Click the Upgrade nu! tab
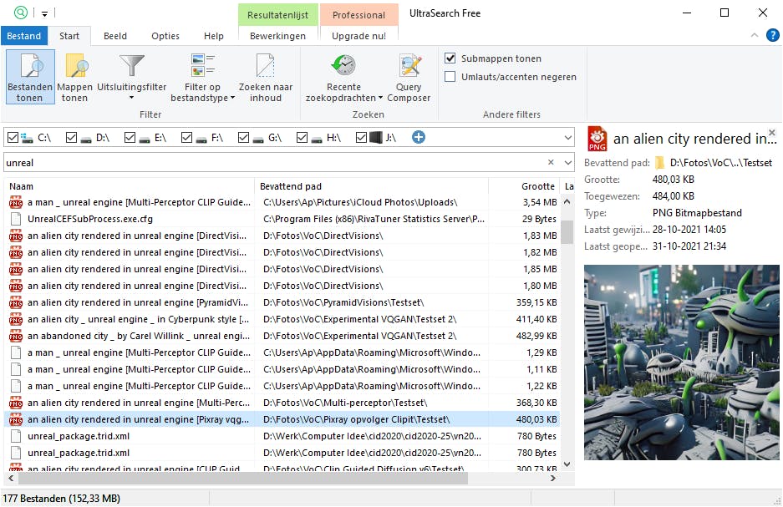783x507 pixels. (358, 36)
